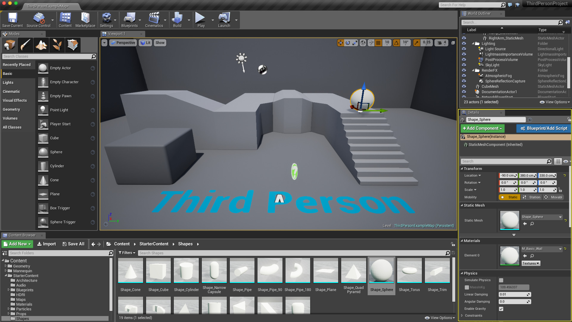Select the Landscape mode icon

point(41,45)
